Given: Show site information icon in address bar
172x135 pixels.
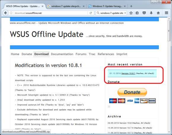Looking at the screenshot, I should coord(11,13).
